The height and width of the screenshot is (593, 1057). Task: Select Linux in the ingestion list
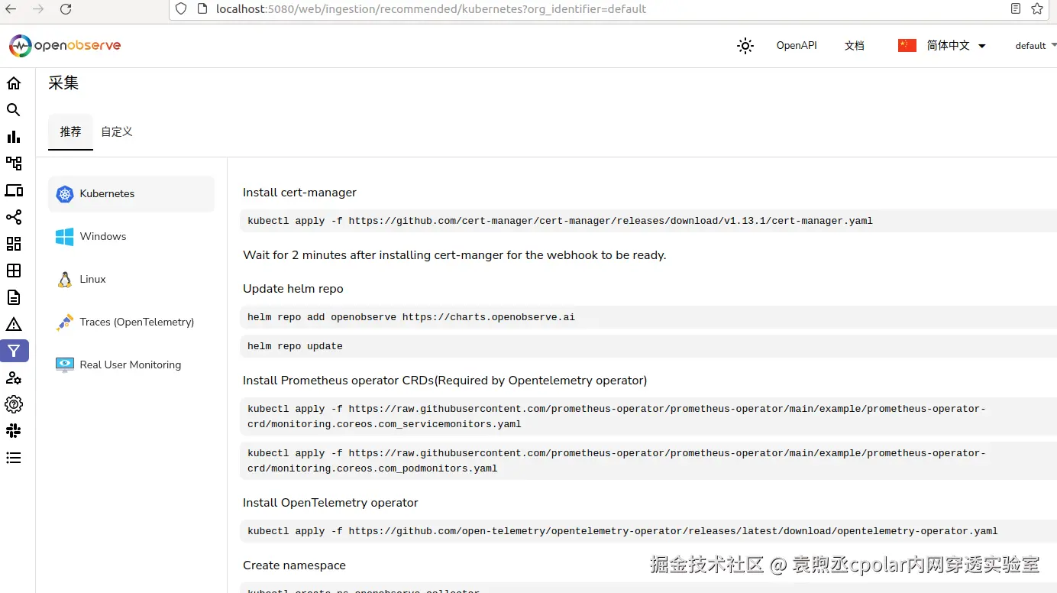(131, 280)
